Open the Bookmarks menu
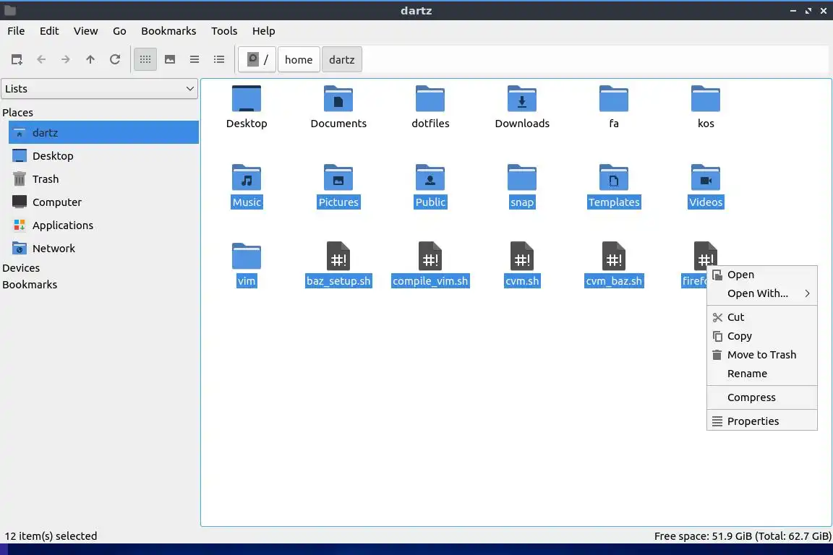 coord(168,31)
